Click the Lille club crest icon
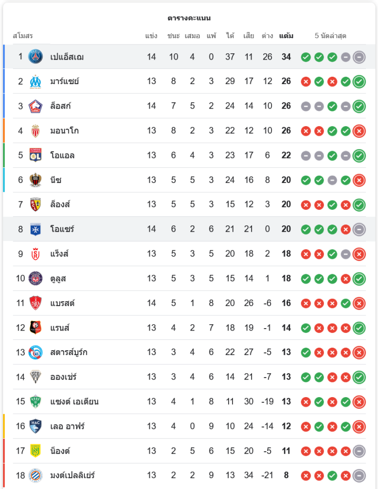The image size is (378, 489). (x=35, y=106)
